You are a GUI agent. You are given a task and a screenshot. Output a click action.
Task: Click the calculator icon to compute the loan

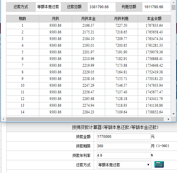point(159,165)
